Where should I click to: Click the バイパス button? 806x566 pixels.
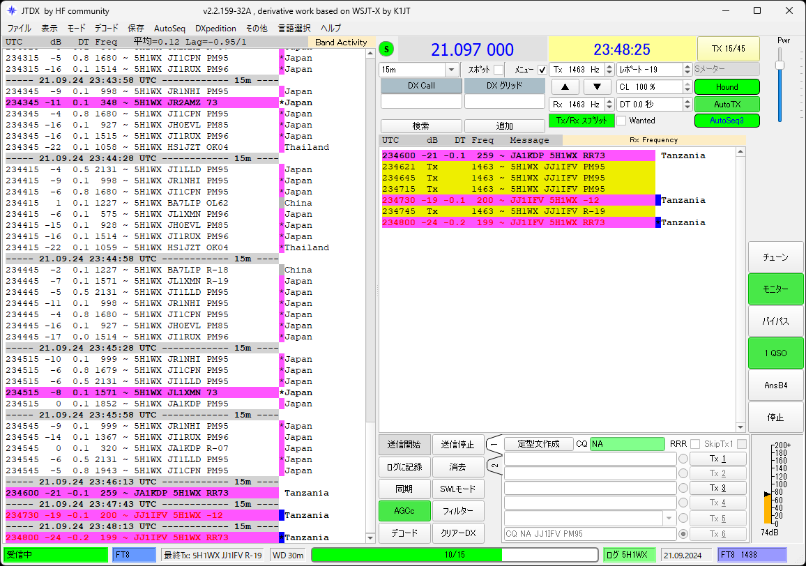(x=776, y=321)
